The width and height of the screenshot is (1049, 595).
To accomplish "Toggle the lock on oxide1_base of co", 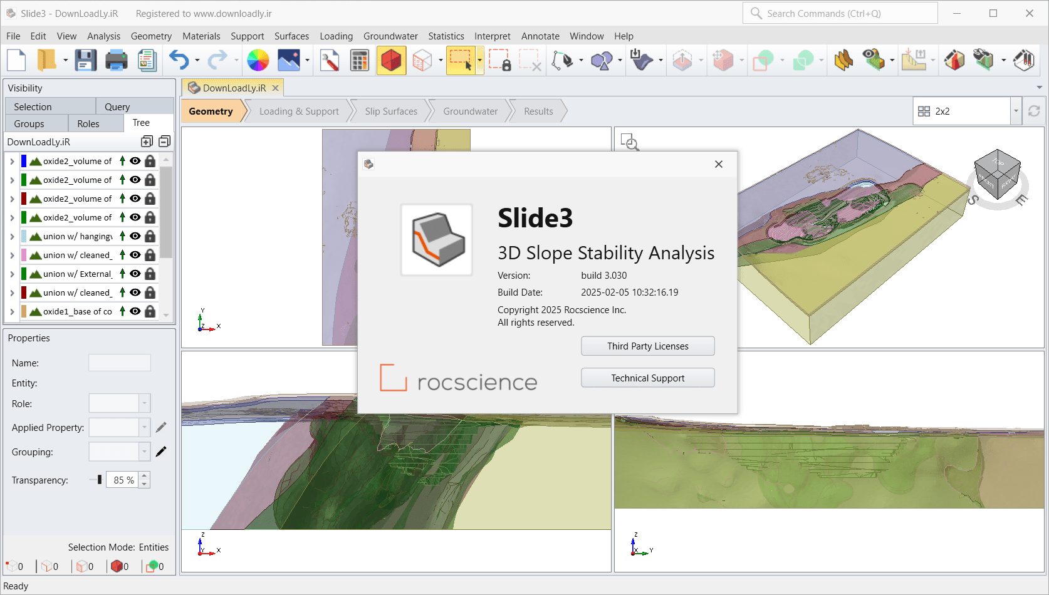I will click(150, 311).
